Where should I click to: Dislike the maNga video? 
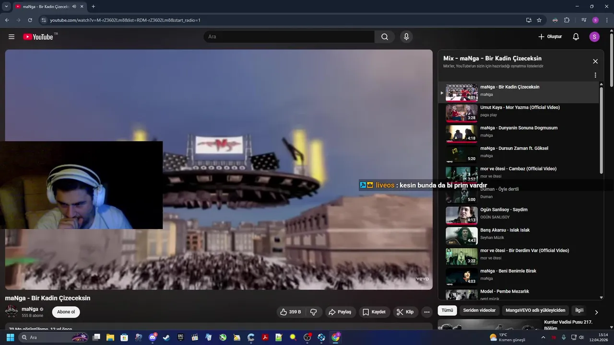[x=314, y=312]
